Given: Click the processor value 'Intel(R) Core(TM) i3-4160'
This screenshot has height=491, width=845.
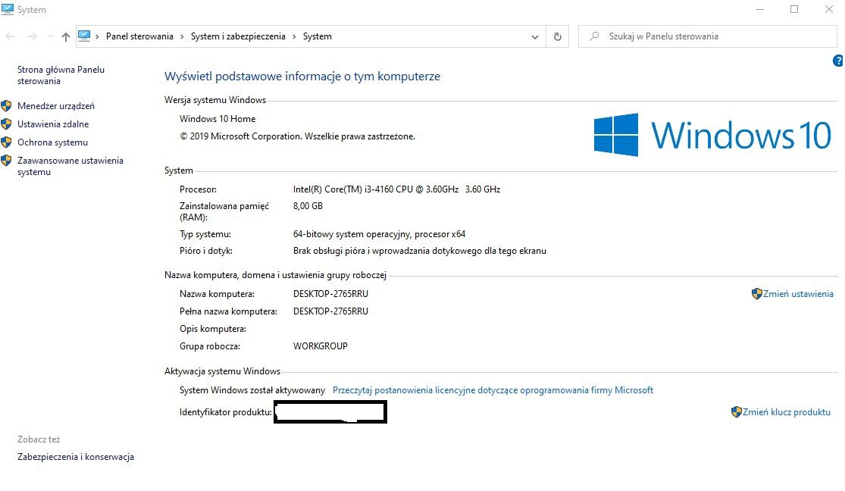Looking at the screenshot, I should point(396,189).
